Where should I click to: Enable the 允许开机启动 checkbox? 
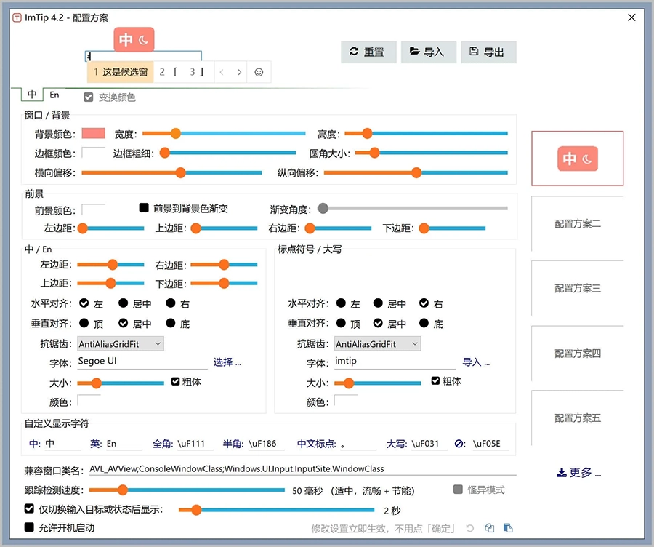(x=30, y=527)
